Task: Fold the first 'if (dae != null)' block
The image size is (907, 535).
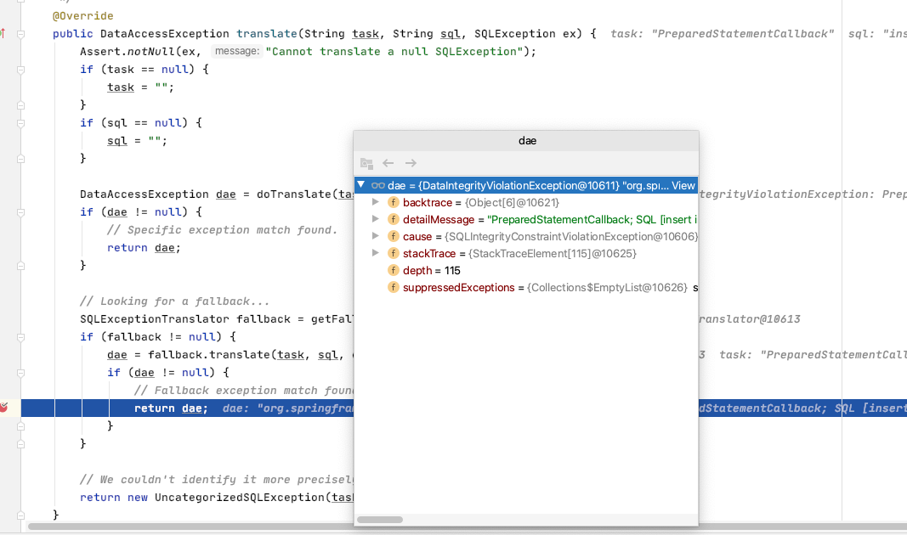Action: 20,212
